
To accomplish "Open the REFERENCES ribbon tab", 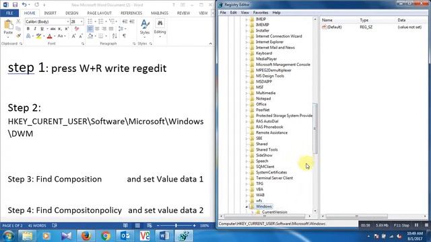I will (x=131, y=13).
